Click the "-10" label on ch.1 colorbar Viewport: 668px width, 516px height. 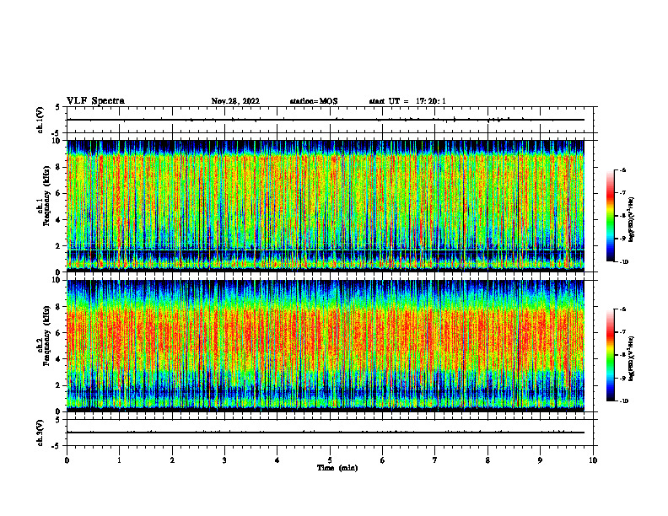tap(623, 262)
